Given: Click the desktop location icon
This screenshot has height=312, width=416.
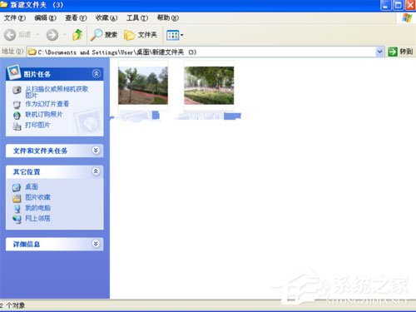Looking at the screenshot, I should click(x=17, y=187).
